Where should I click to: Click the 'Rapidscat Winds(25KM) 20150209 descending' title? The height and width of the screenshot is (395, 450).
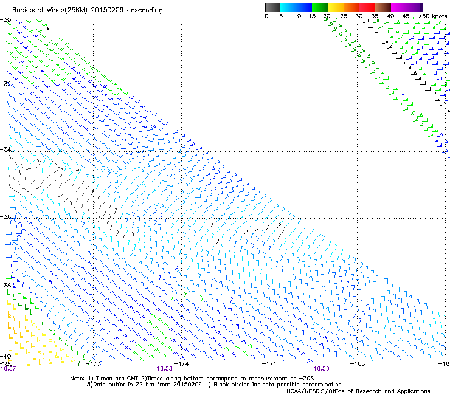(87, 10)
